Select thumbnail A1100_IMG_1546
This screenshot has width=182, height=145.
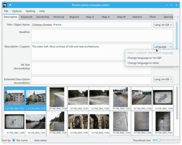tap(142, 123)
